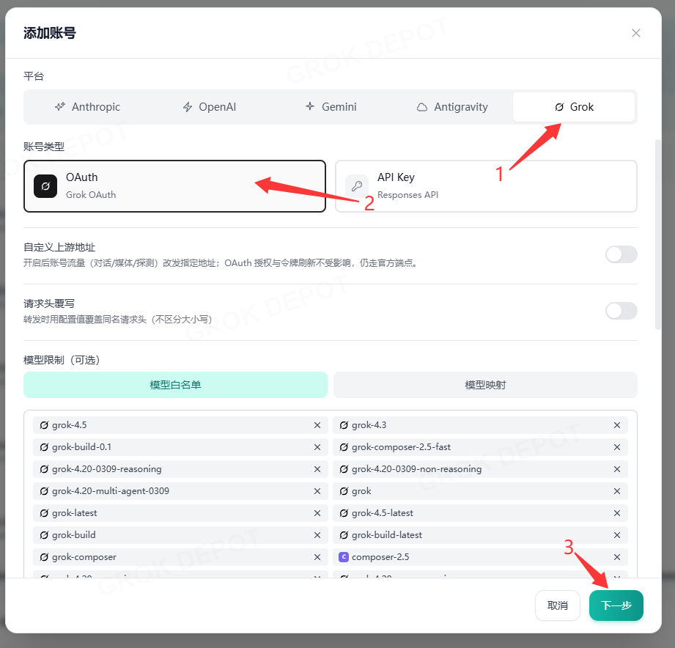Click the Grok icon beside grok-4.5
The width and height of the screenshot is (675, 648).
pyautogui.click(x=44, y=425)
